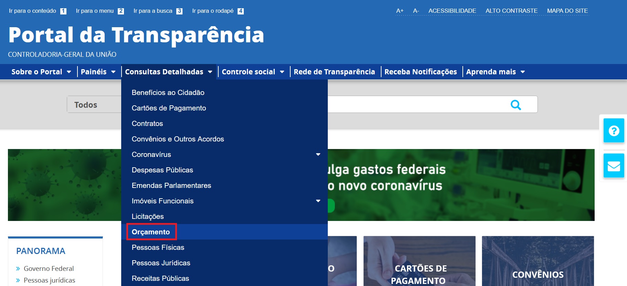Open the MAPA DO SITE link
The width and height of the screenshot is (627, 286).
tap(567, 11)
